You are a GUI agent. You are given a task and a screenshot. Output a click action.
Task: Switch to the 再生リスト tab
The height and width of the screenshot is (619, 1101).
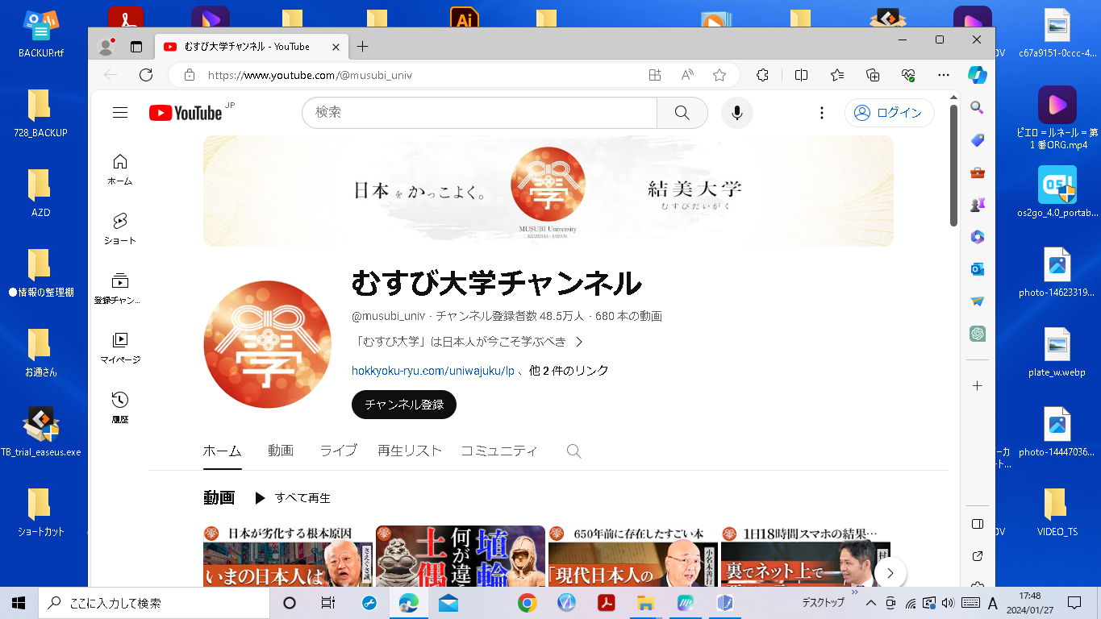tap(410, 451)
